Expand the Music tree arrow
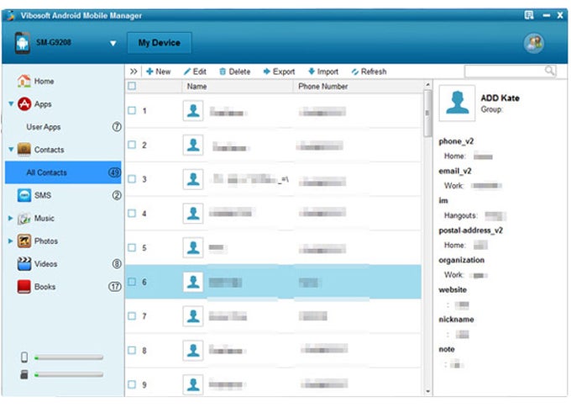Screen dimensions: 571x418 pyautogui.click(x=11, y=218)
